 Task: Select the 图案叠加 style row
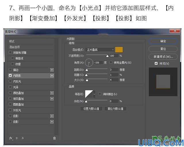tap(31, 105)
